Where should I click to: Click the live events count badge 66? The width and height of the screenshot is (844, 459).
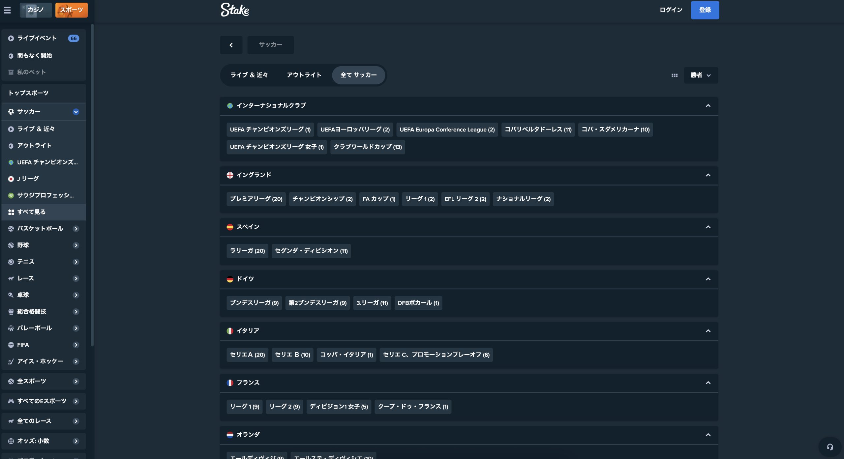tap(74, 38)
